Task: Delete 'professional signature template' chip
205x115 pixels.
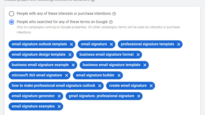Action: coord(179,44)
